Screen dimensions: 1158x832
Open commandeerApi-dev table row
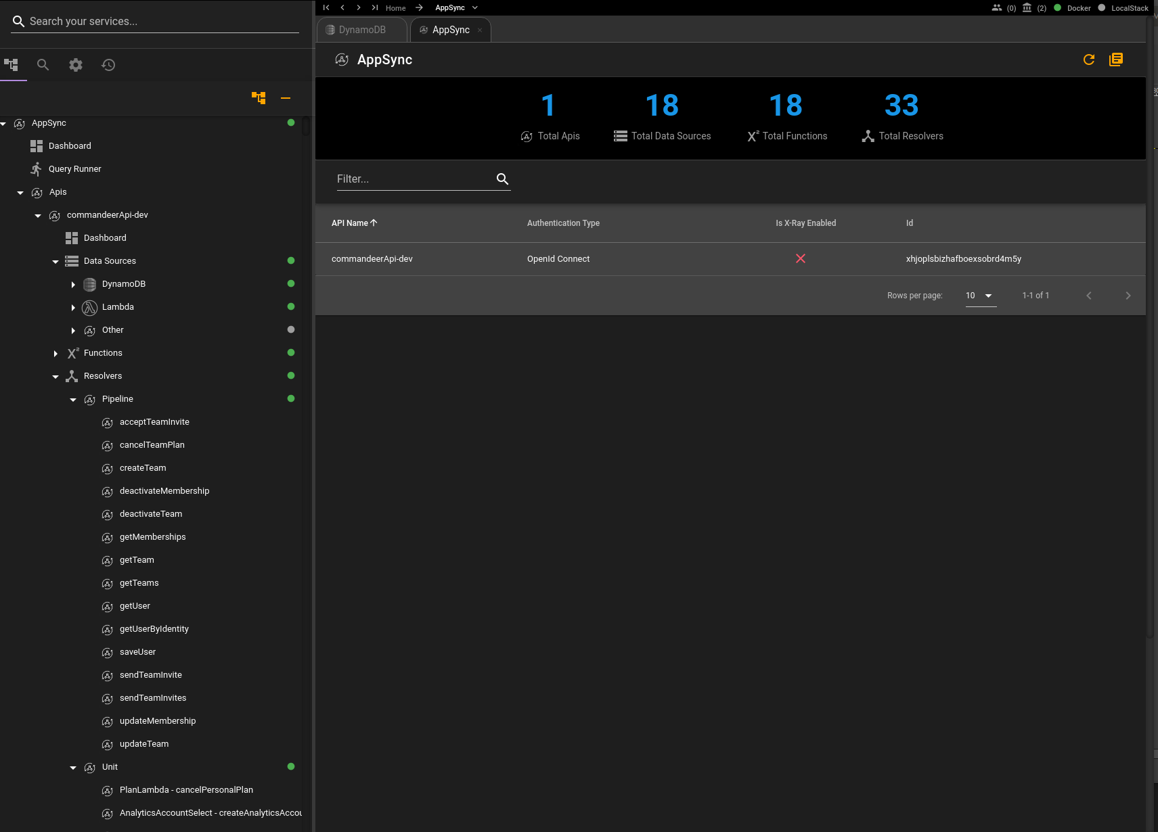[x=730, y=259]
